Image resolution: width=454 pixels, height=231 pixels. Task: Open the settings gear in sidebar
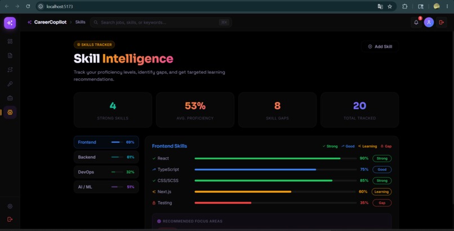pos(10,206)
